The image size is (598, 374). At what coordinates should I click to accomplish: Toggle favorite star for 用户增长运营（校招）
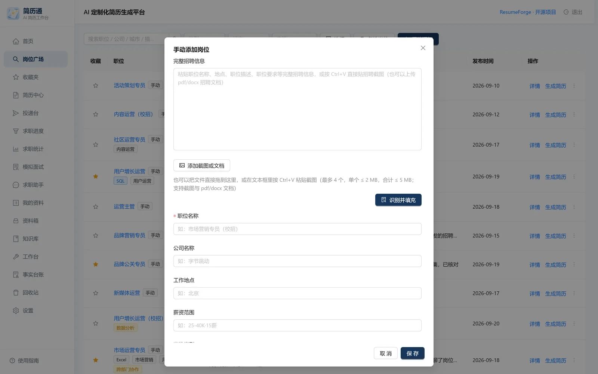[96, 324]
